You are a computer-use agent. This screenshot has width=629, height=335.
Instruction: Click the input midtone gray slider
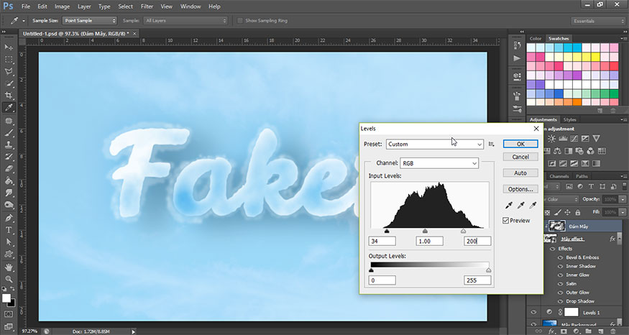tap(425, 231)
